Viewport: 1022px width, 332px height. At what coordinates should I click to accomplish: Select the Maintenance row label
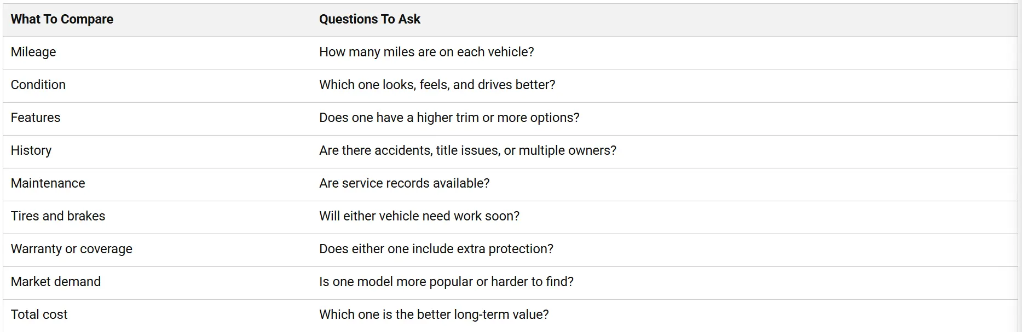pyautogui.click(x=48, y=183)
